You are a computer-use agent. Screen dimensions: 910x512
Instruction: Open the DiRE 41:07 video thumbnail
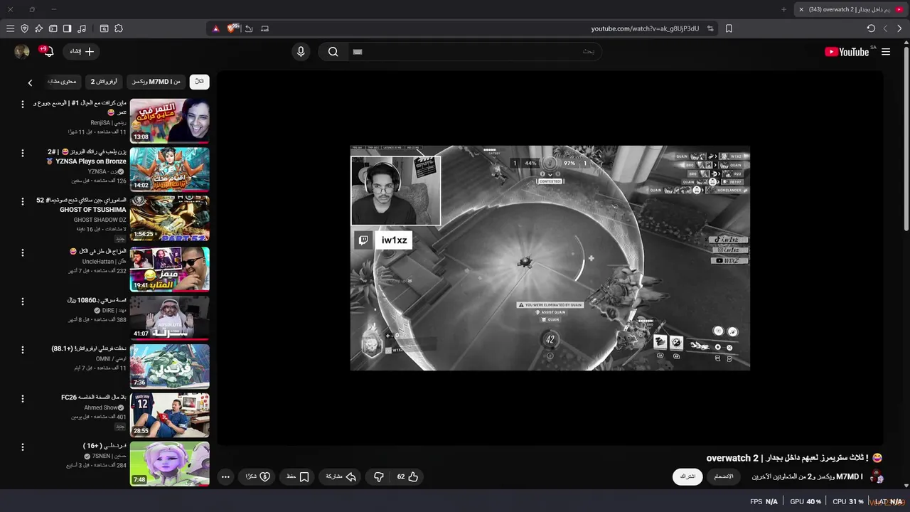click(169, 317)
